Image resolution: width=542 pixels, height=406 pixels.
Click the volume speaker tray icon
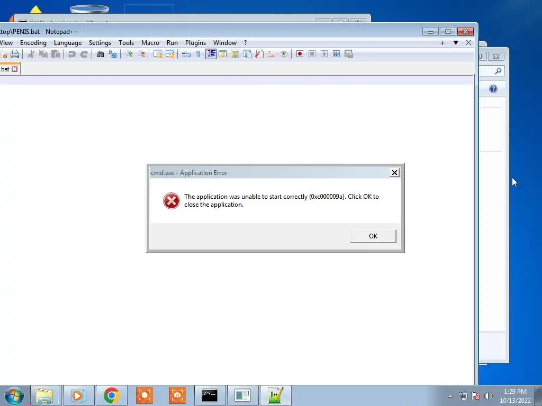[x=488, y=396]
